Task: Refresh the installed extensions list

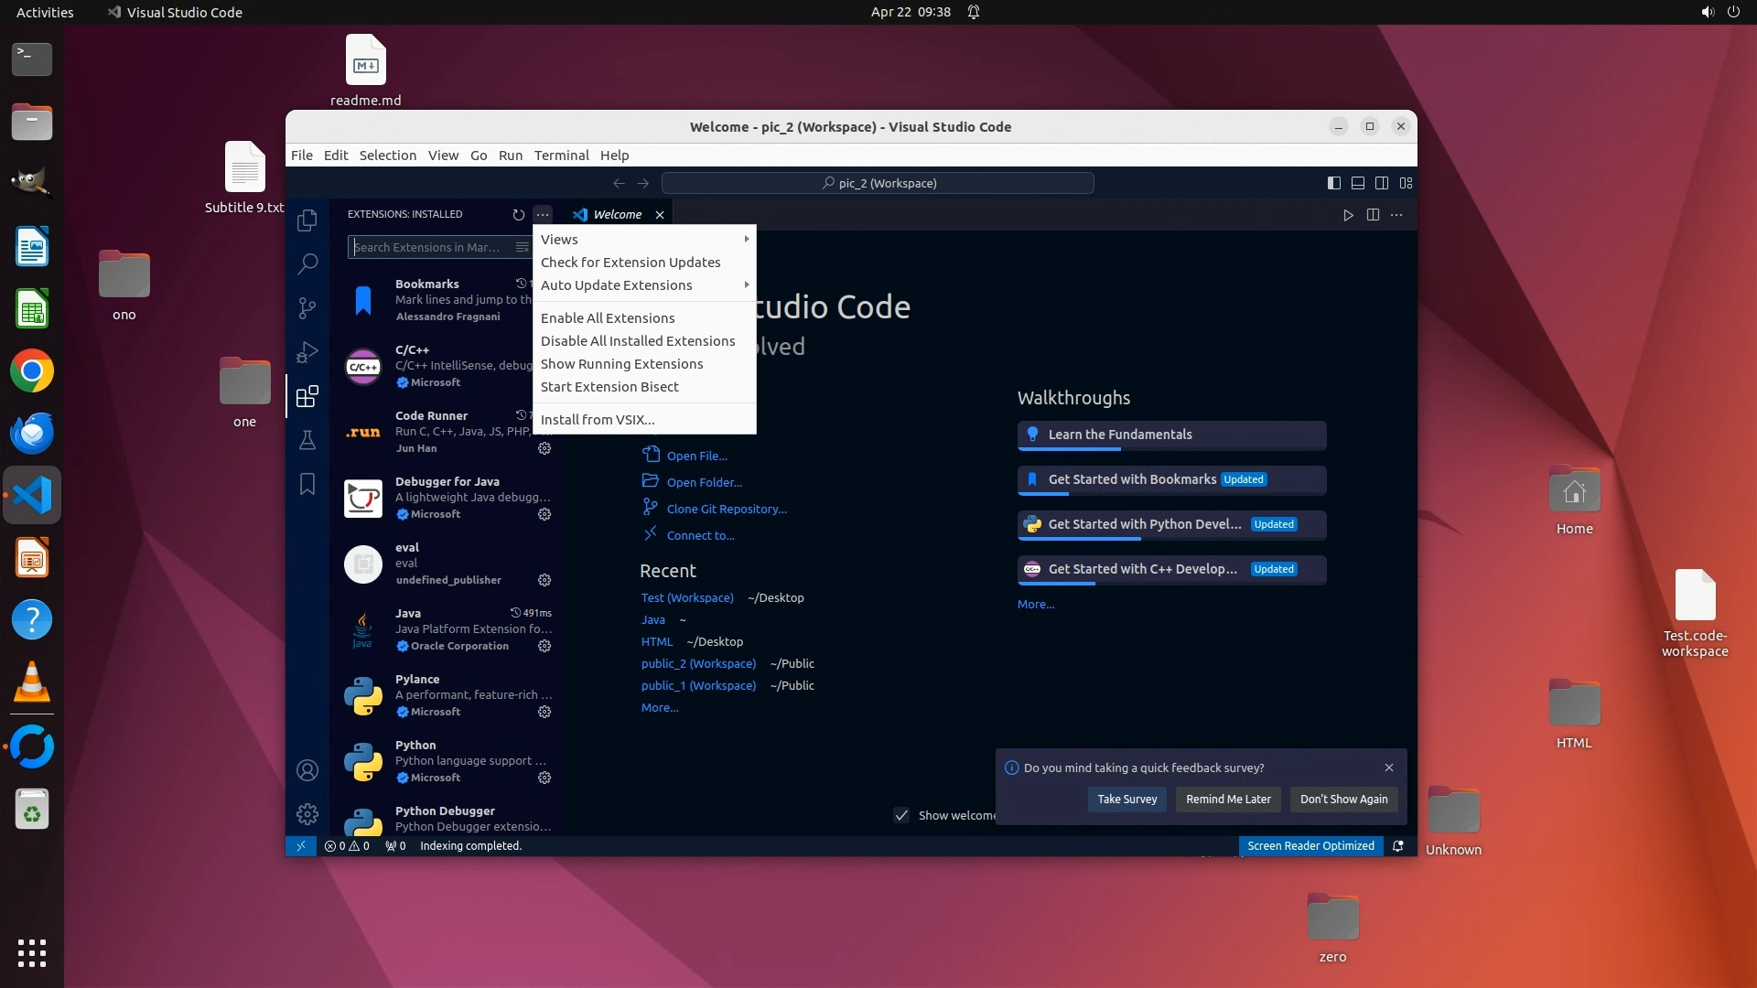Action: (x=519, y=214)
